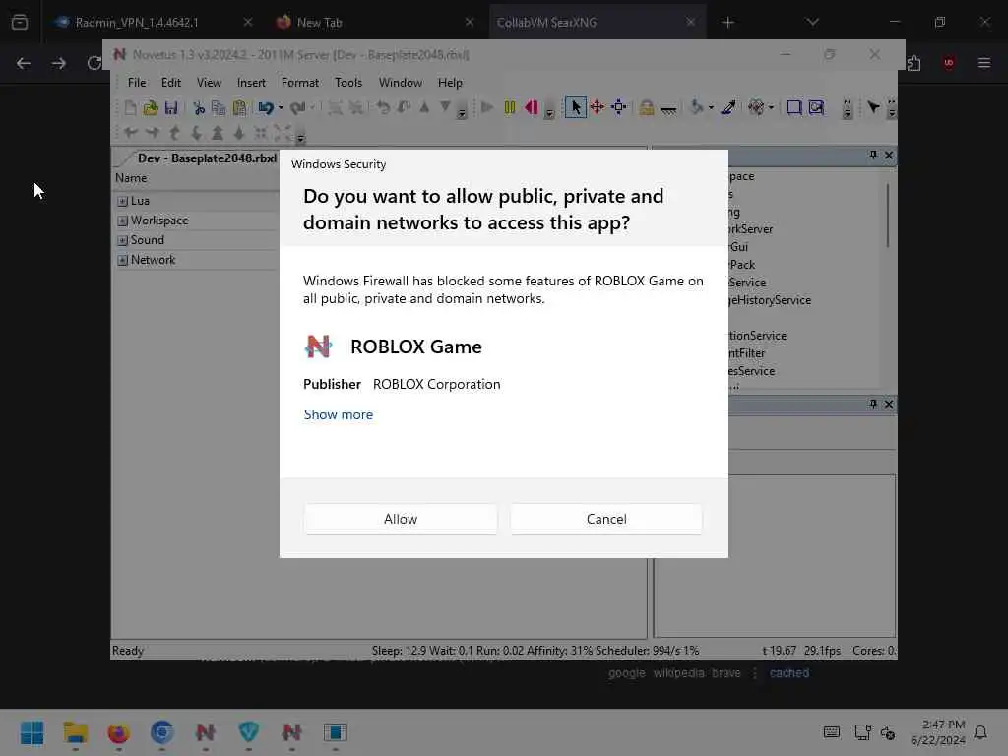Switch to CollabVM SearXNG tab

598,23
